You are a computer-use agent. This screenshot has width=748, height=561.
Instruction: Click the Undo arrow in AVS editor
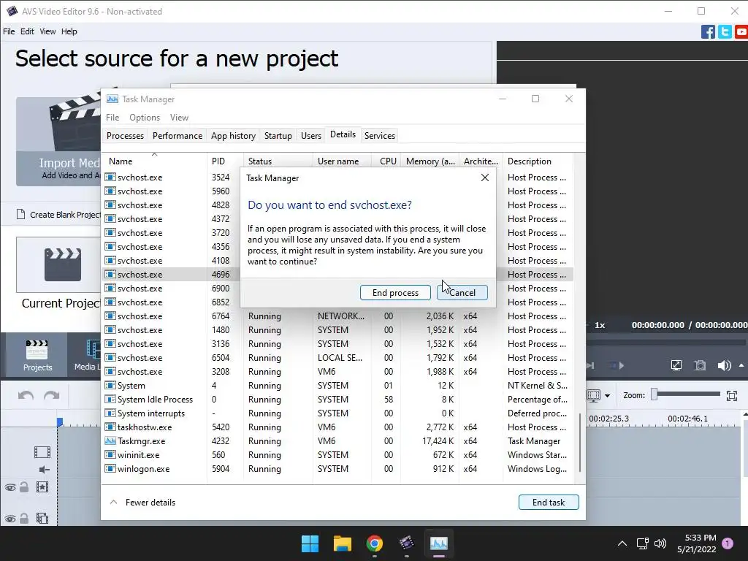point(26,395)
